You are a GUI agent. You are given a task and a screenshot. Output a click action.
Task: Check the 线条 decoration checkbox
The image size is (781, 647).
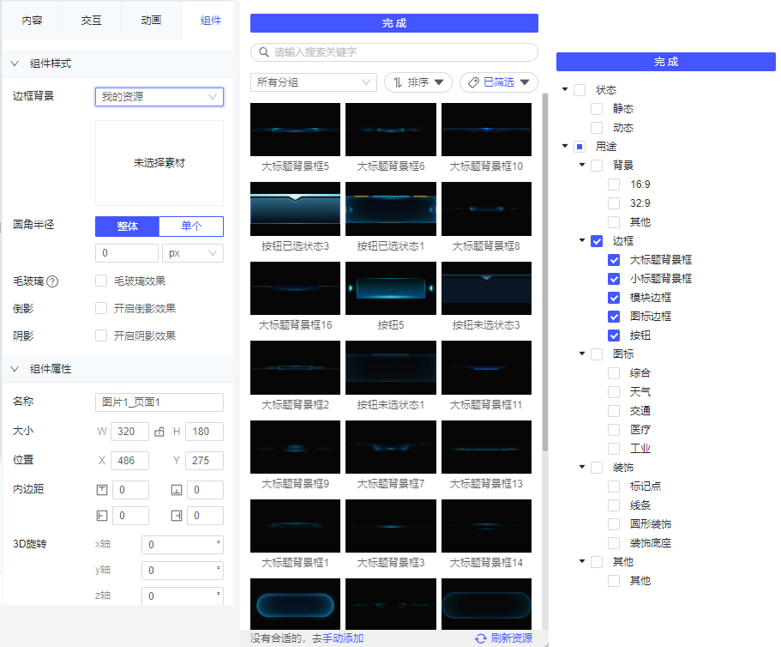(x=614, y=505)
